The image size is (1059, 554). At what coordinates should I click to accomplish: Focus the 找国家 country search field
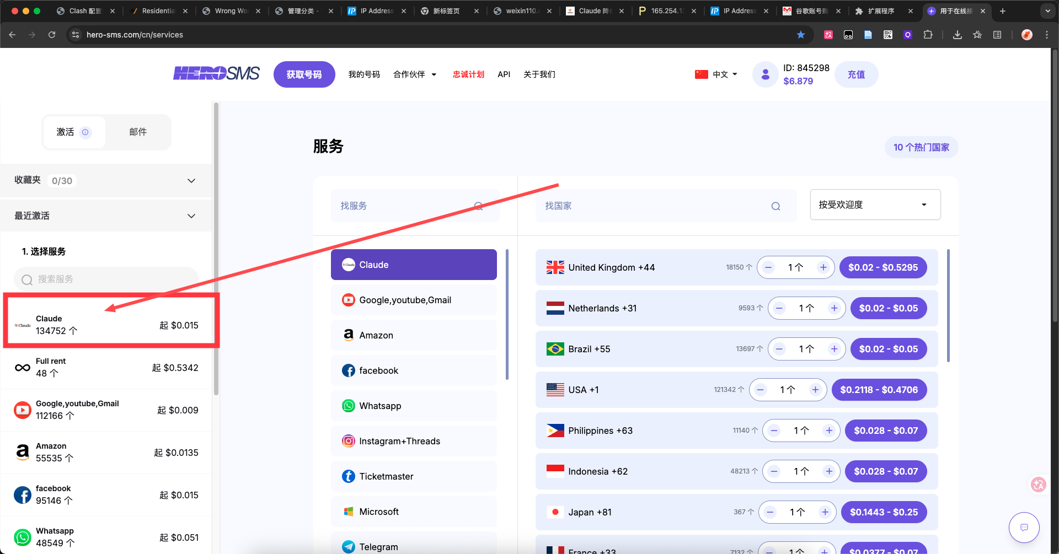tap(666, 206)
